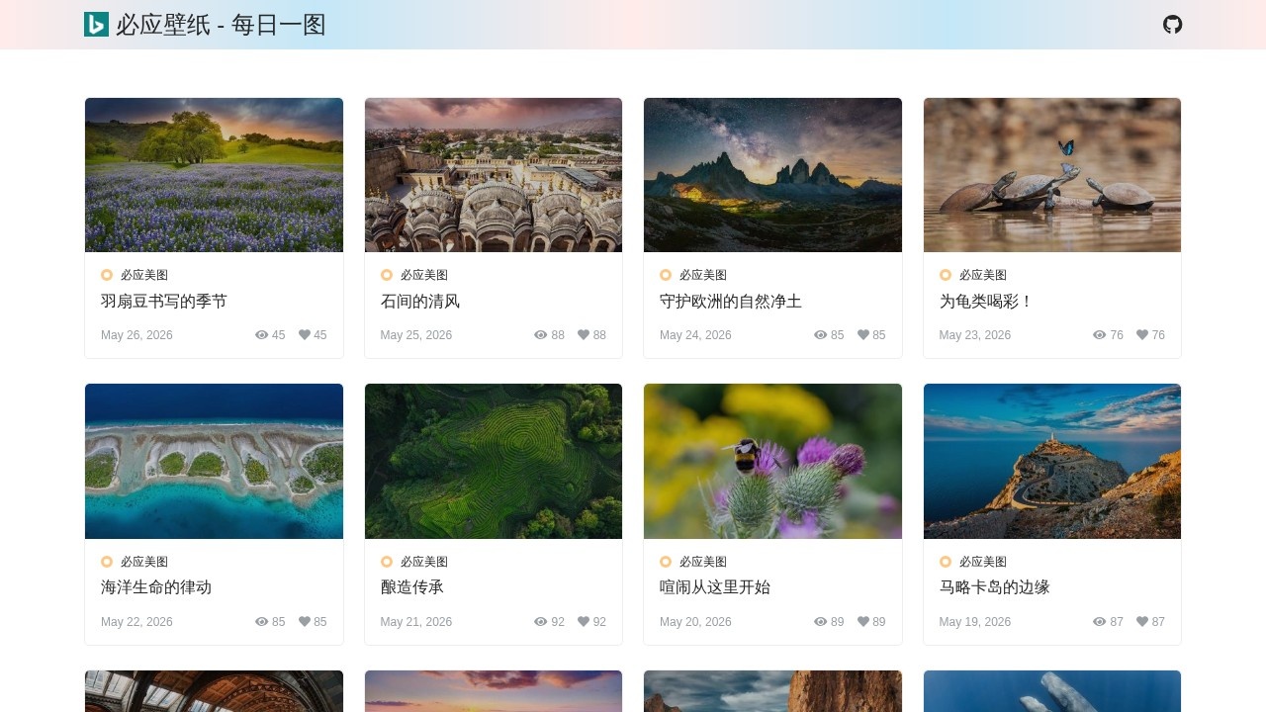Image resolution: width=1266 pixels, height=712 pixels.
Task: Click the title 羽扇豆书写的季节
Action: [x=164, y=302]
